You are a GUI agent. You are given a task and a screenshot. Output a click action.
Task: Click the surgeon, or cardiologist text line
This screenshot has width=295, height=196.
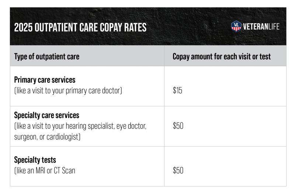(47, 137)
